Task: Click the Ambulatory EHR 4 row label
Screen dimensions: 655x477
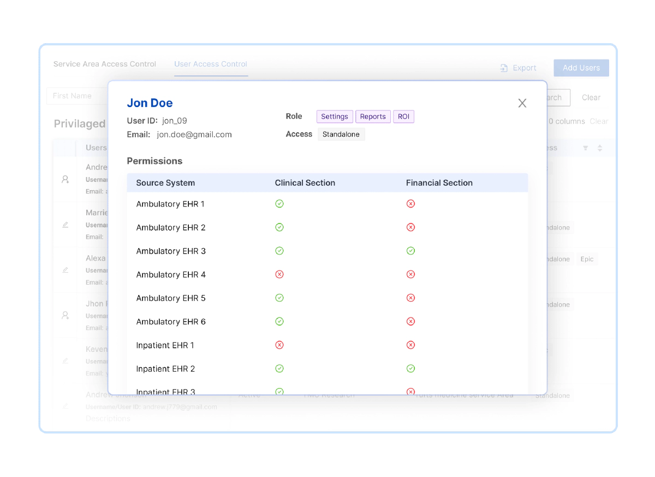Action: coord(171,274)
